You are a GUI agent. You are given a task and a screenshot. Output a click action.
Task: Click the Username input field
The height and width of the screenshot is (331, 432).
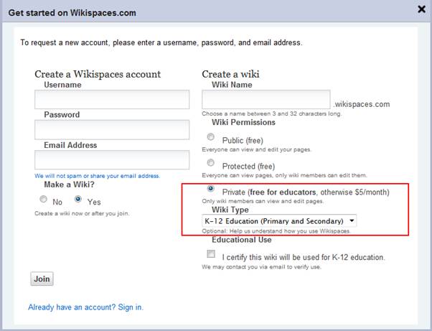coord(112,100)
